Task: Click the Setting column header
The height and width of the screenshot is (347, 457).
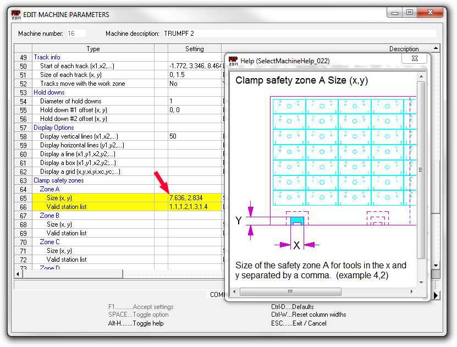Action: 194,49
